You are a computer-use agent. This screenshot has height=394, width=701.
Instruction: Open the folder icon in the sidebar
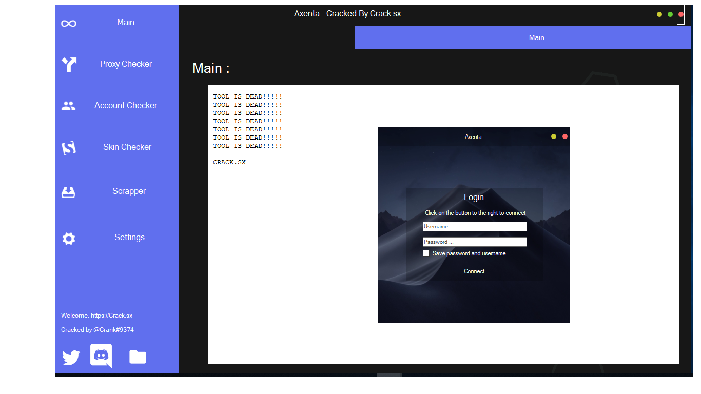pyautogui.click(x=138, y=357)
